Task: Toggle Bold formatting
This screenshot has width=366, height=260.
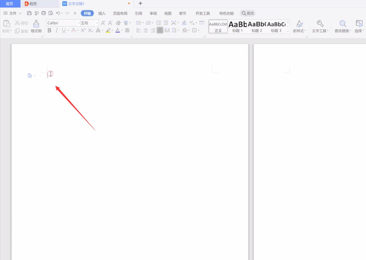Action: 49,31
